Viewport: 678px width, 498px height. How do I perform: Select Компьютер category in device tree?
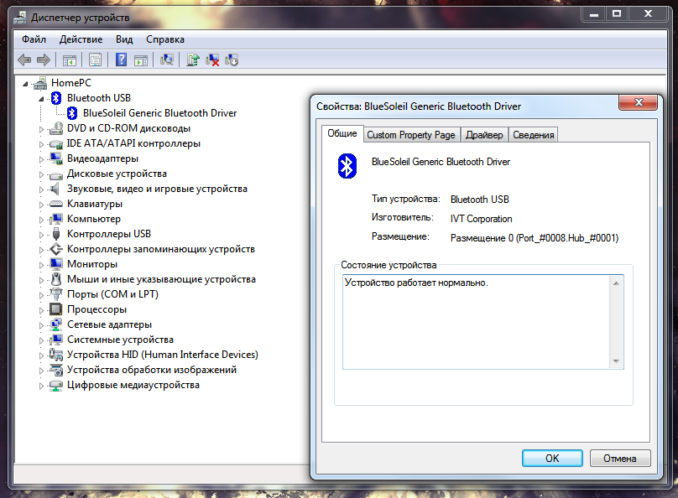coord(94,219)
